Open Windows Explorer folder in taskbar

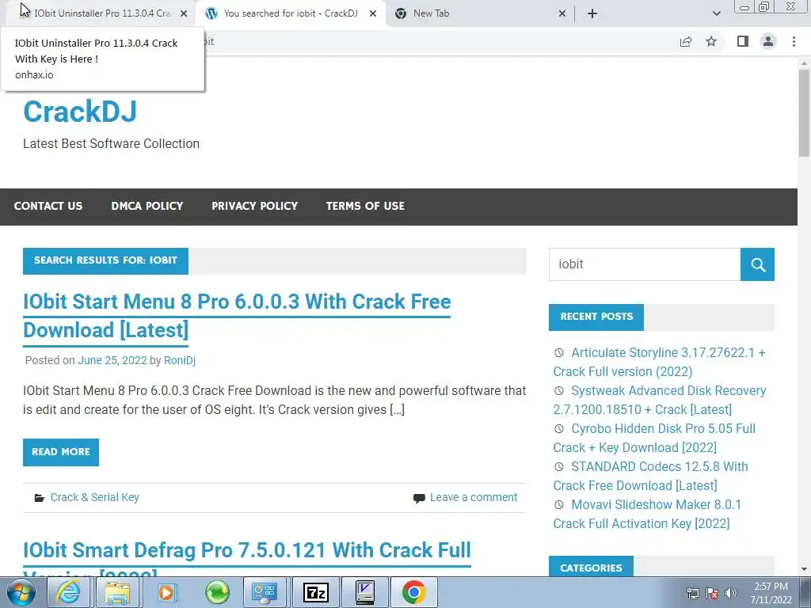(x=117, y=592)
